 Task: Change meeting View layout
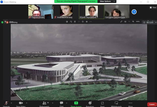[x=153, y=8]
